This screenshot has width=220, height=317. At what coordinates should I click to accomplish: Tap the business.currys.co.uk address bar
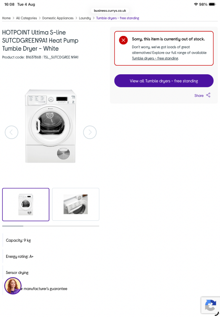(x=110, y=11)
